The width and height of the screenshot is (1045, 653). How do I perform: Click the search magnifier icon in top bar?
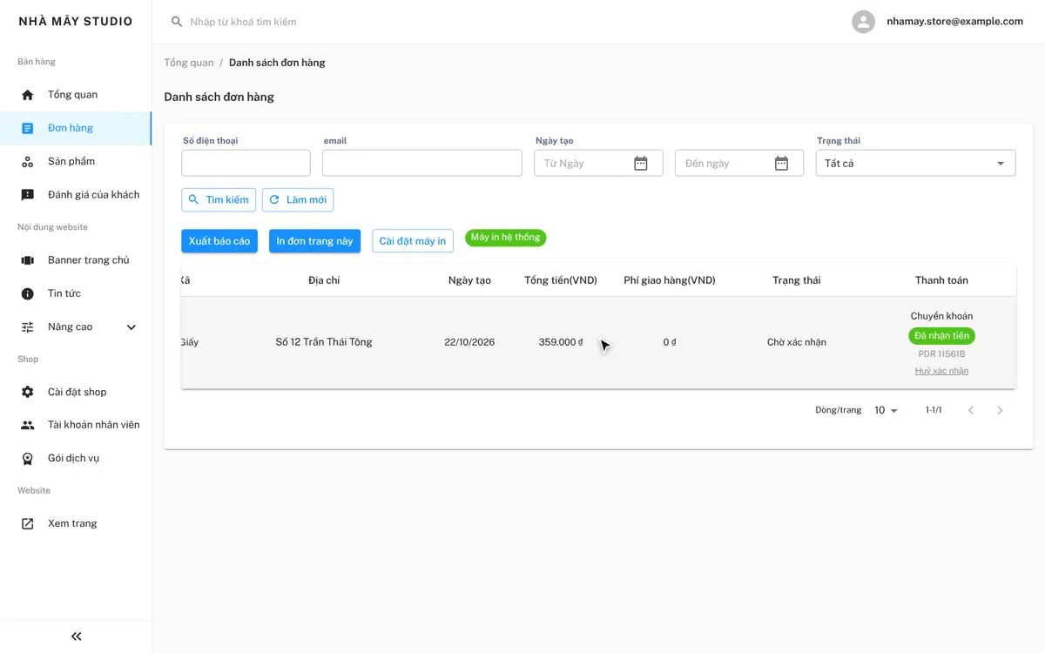(177, 22)
